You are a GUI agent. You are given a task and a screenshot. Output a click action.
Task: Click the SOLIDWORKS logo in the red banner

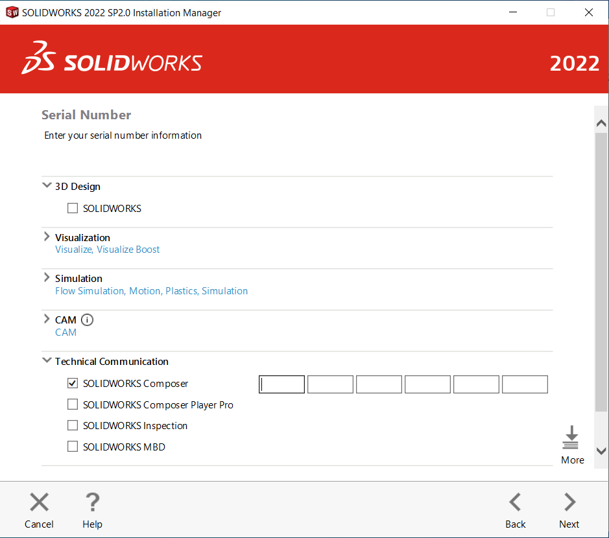tap(112, 60)
